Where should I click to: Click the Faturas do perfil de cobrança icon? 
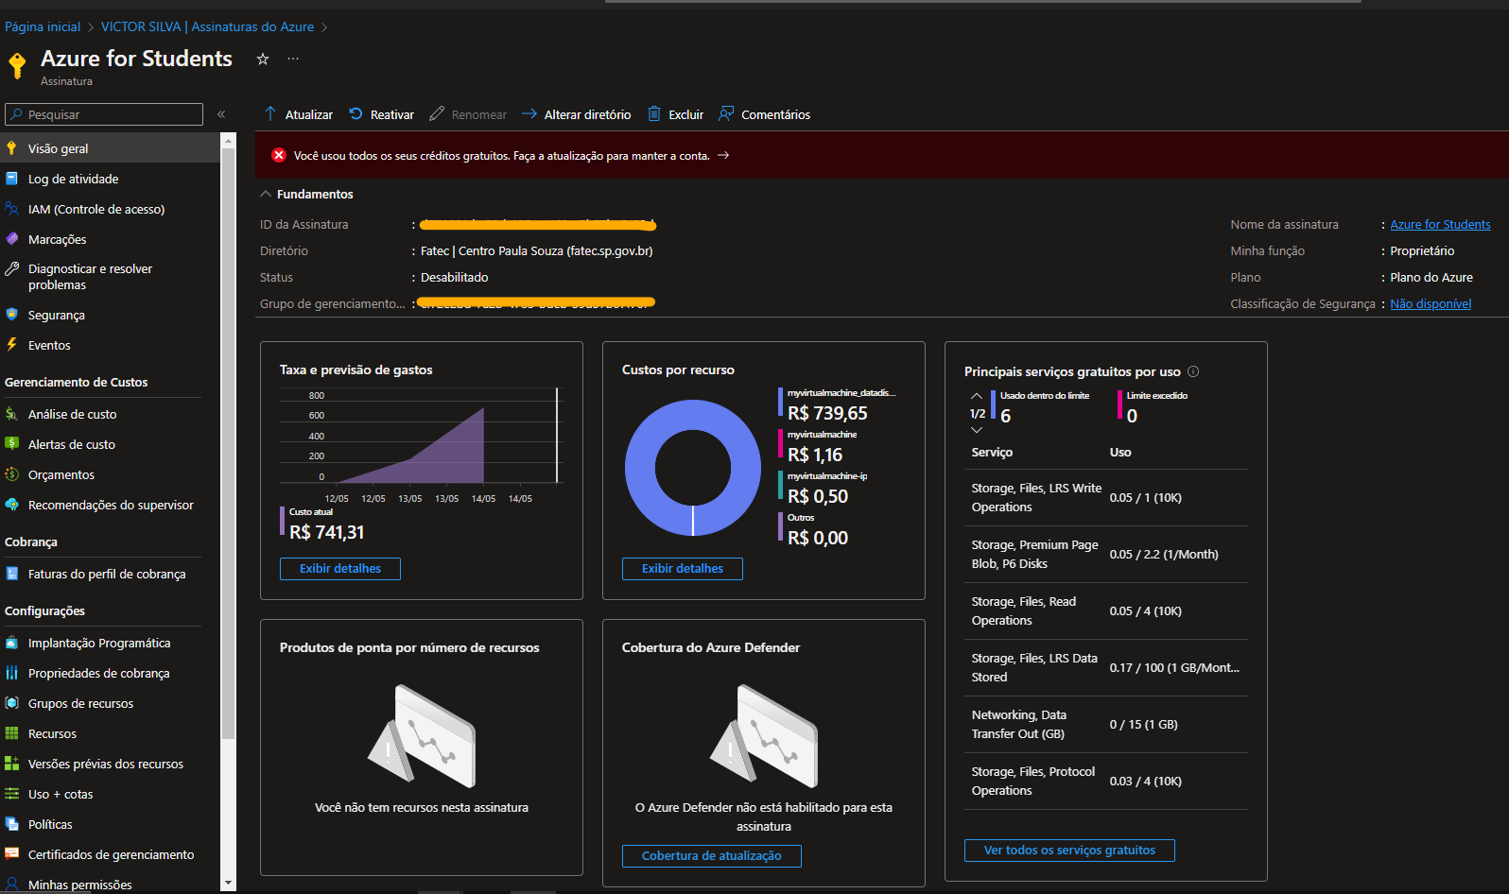click(12, 573)
